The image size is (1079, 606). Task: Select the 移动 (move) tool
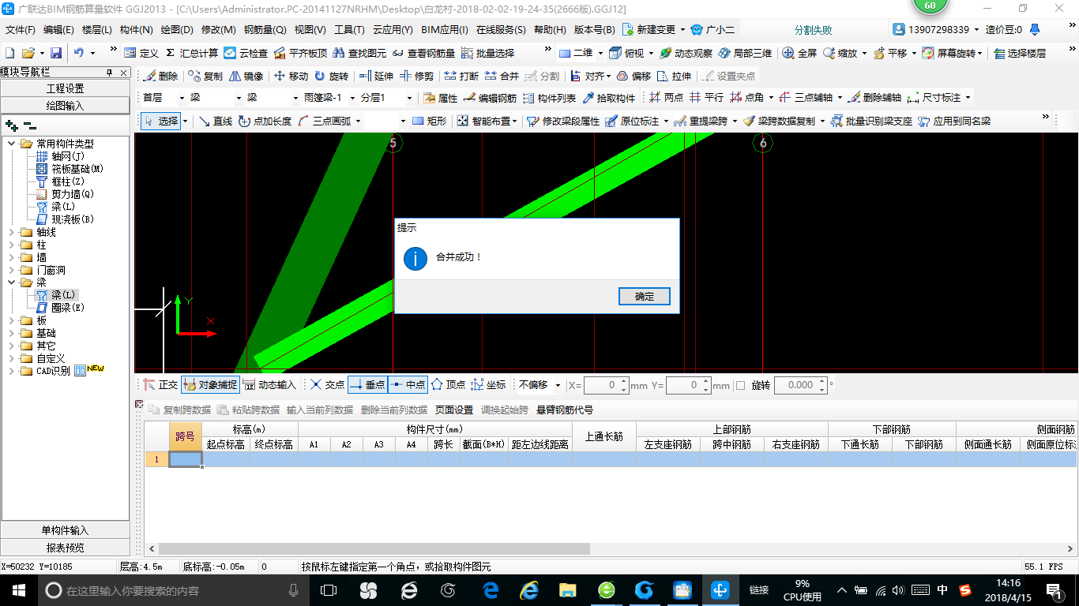pyautogui.click(x=291, y=77)
